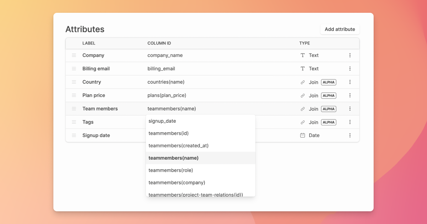Image resolution: width=427 pixels, height=224 pixels.
Task: Open the Country row options menu
Action: pos(350,82)
